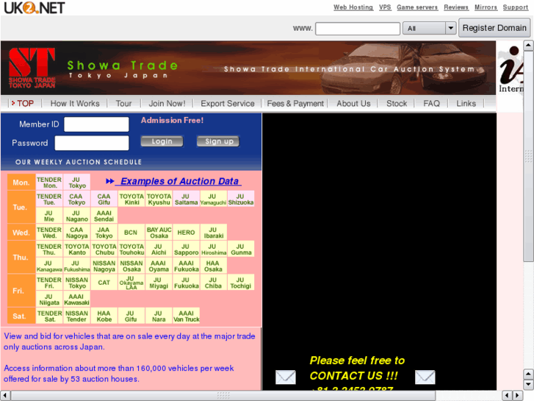Image resolution: width=534 pixels, height=401 pixels.
Task: Click the Sign up button
Action: tap(218, 141)
